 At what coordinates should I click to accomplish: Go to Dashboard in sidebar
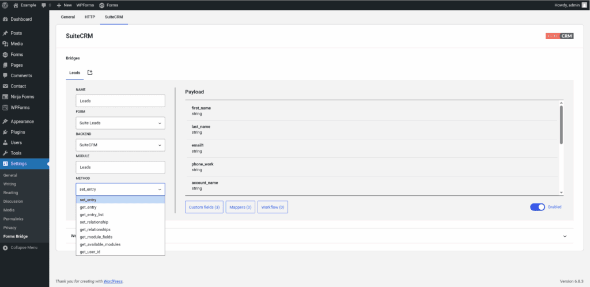(x=24, y=19)
